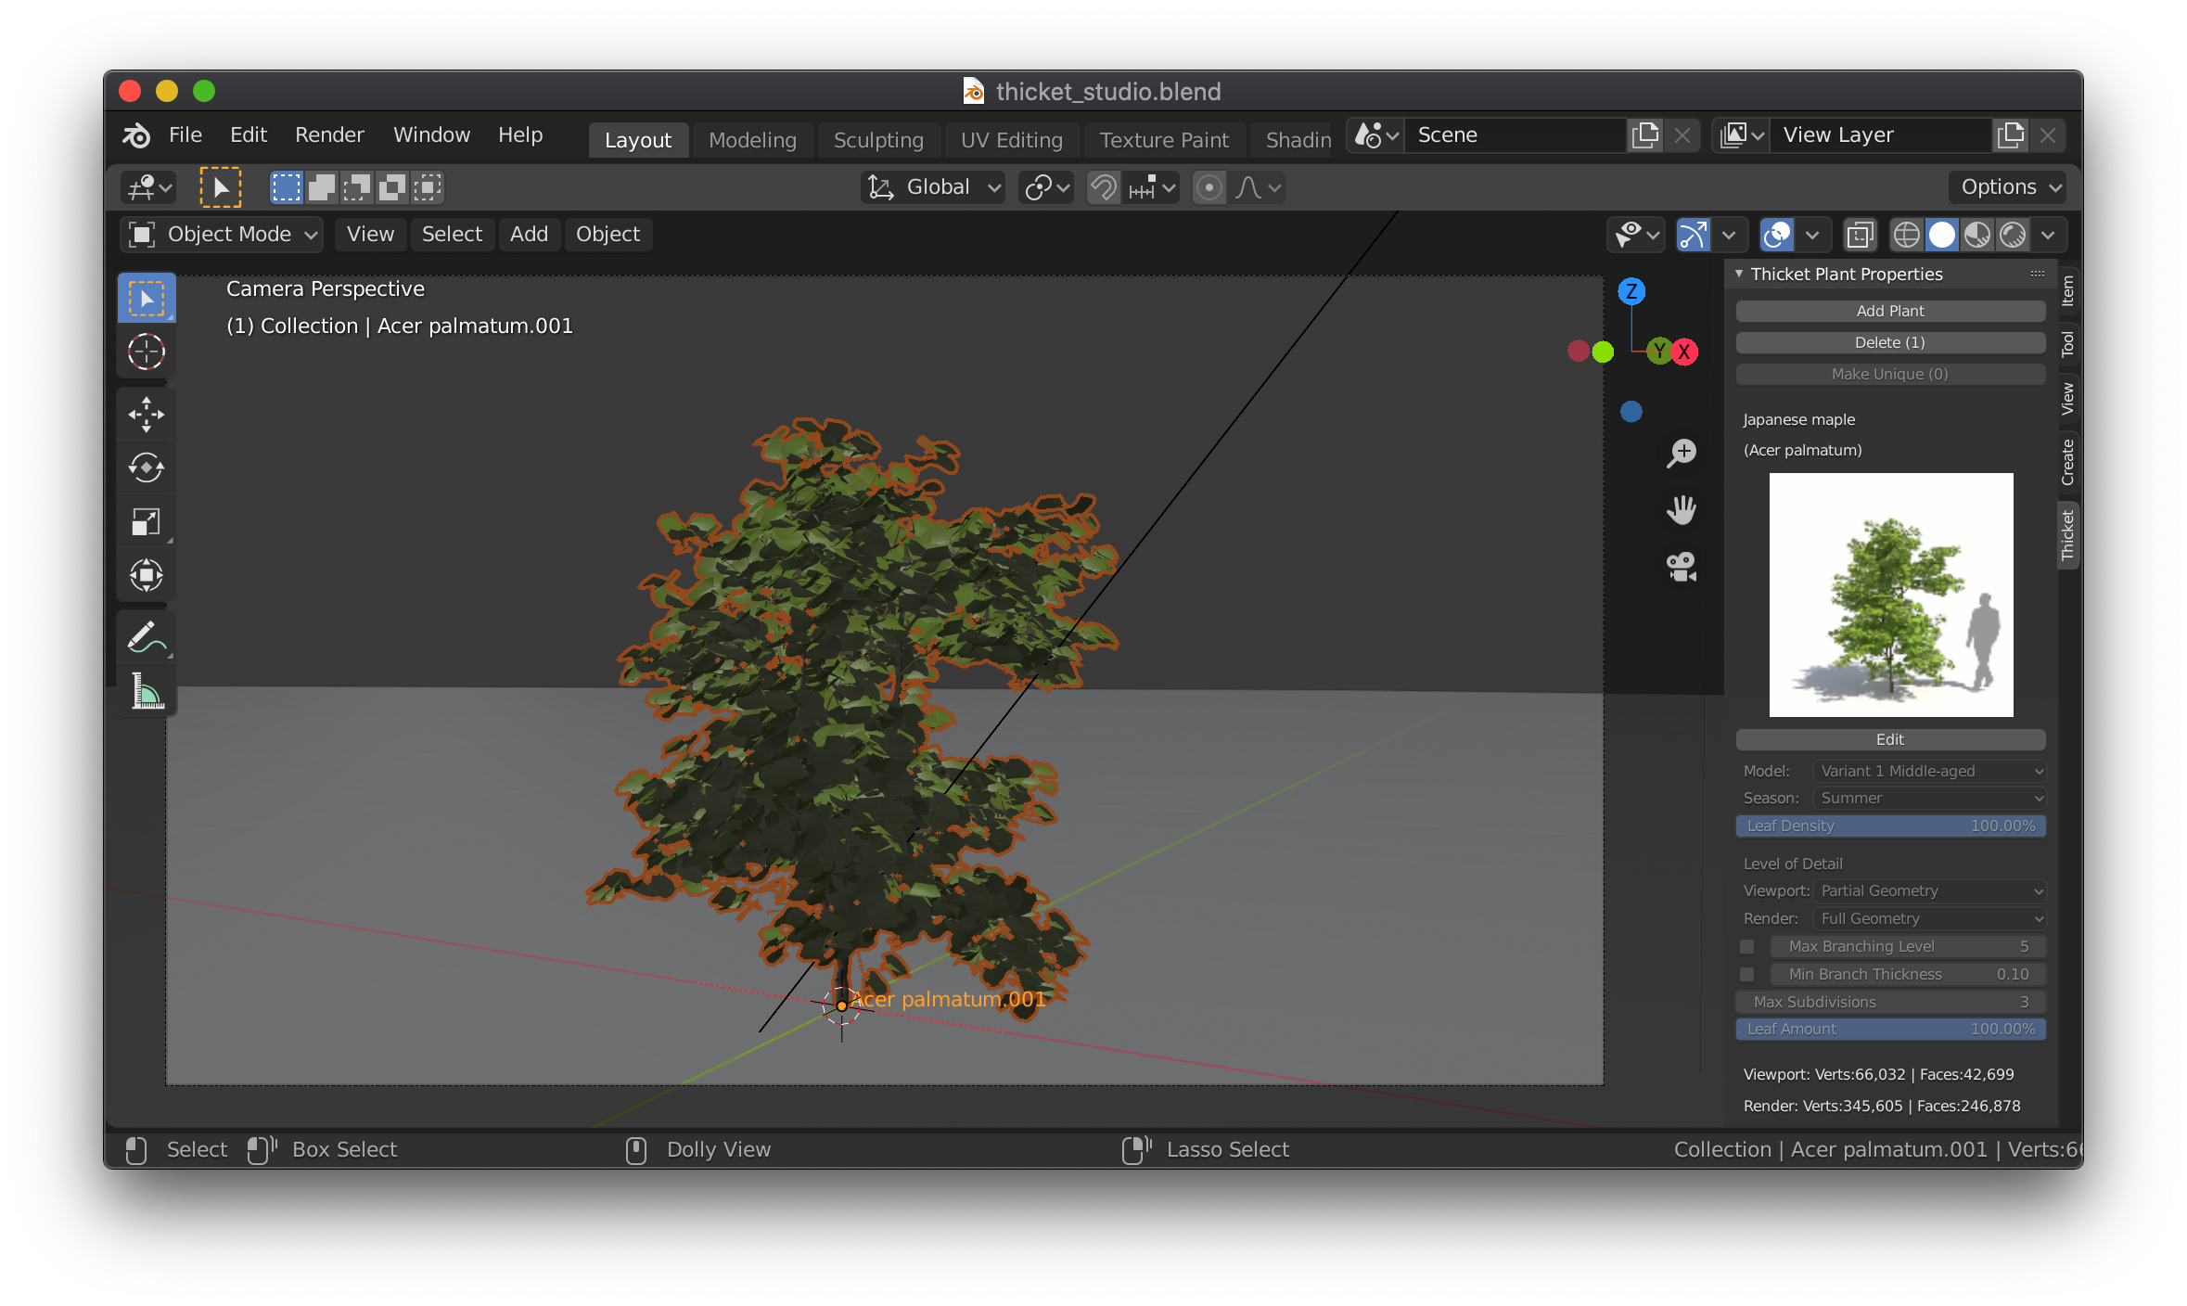Image resolution: width=2187 pixels, height=1306 pixels.
Task: Click the Add Plant button
Action: click(x=1890, y=310)
